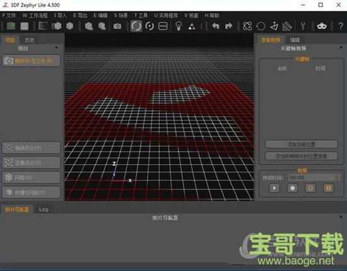This screenshot has height=271, width=347.
Task: Click the circular rotate object icon
Action: [x=261, y=26]
